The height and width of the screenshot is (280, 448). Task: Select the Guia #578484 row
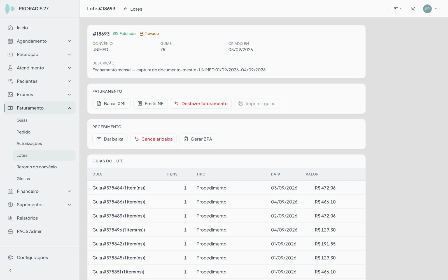click(x=226, y=188)
